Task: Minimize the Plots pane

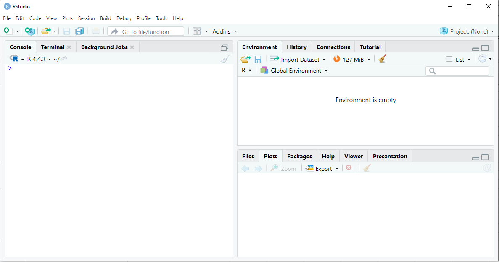Action: pos(475,158)
